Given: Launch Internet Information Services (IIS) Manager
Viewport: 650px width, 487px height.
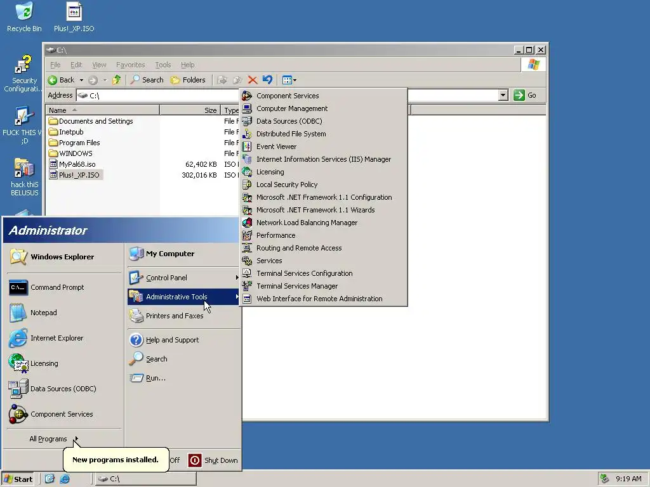Looking at the screenshot, I should click(x=323, y=159).
